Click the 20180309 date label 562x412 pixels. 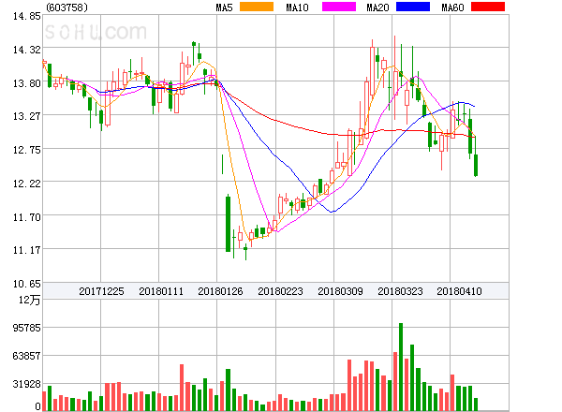tap(340, 291)
